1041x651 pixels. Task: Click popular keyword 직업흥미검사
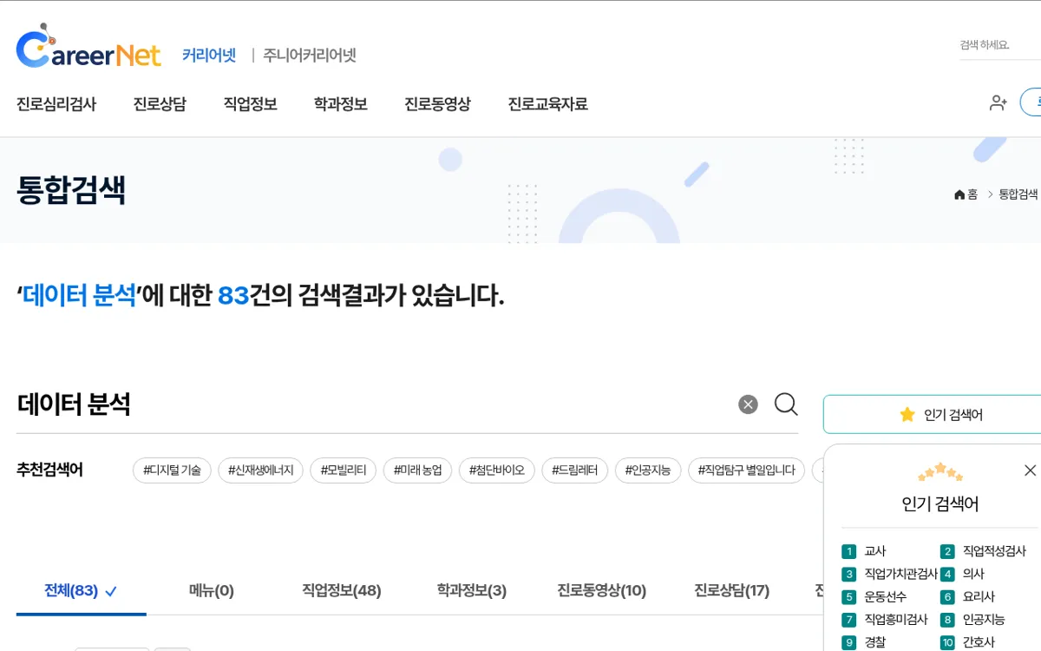click(x=896, y=619)
